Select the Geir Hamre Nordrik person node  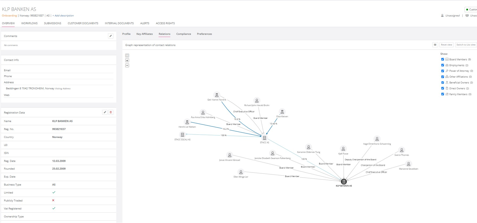[217, 95]
